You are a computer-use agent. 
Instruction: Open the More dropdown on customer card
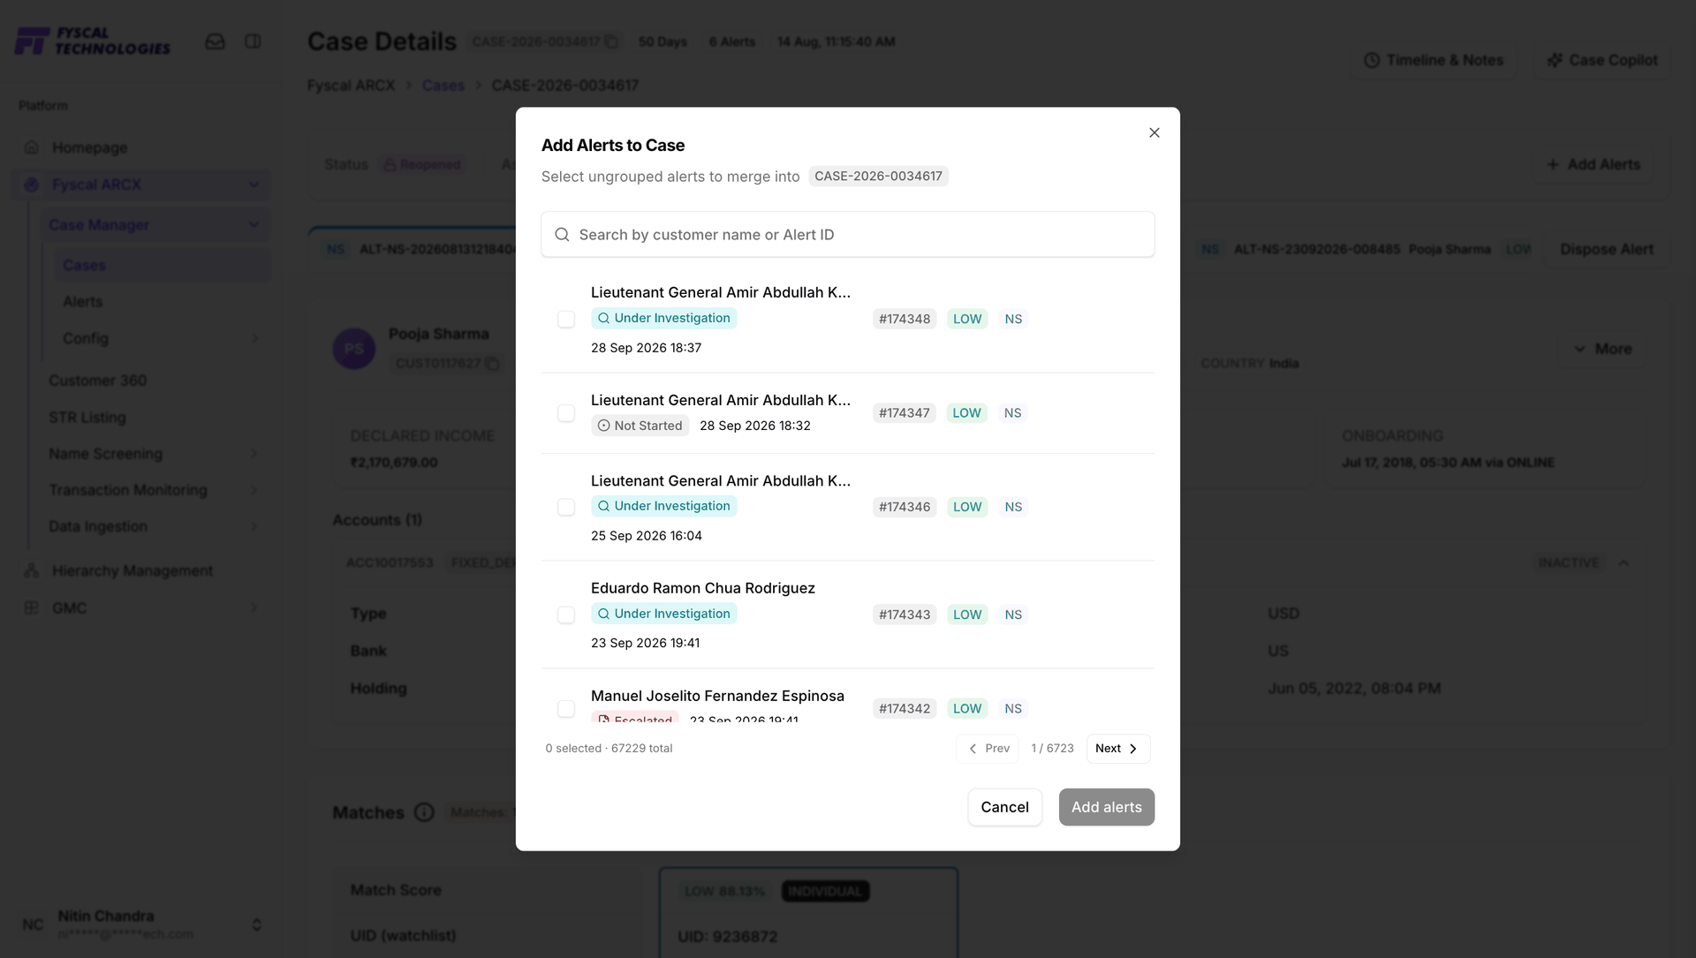1602,350
